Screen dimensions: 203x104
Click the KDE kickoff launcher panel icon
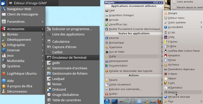click(x=107, y=101)
